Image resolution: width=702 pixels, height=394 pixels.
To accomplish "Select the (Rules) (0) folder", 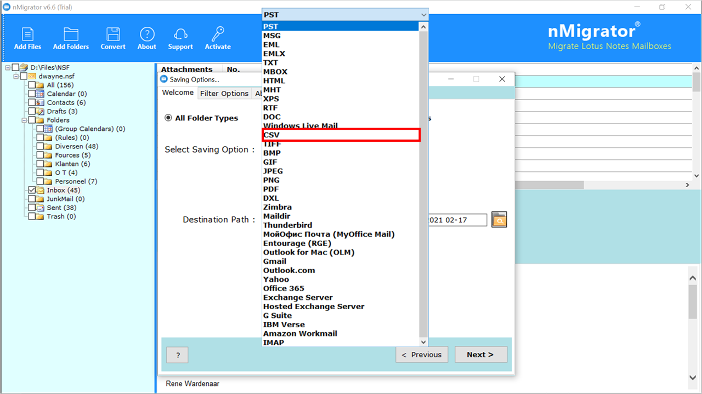I will click(x=72, y=137).
